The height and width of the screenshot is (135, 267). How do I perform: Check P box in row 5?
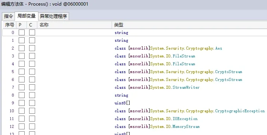click(22, 72)
